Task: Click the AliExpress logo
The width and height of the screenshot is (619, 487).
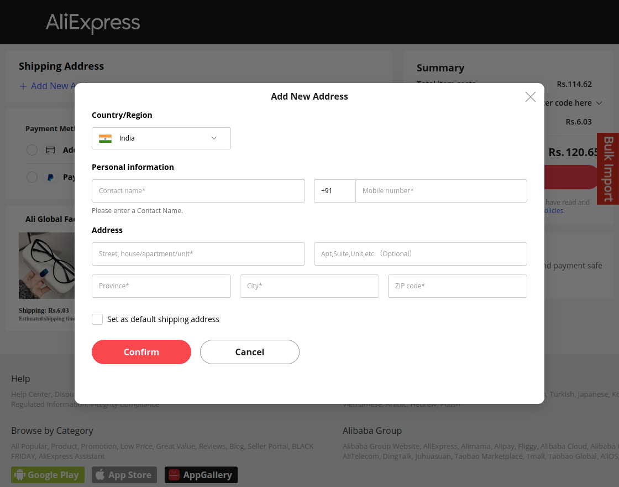Action: click(x=93, y=22)
